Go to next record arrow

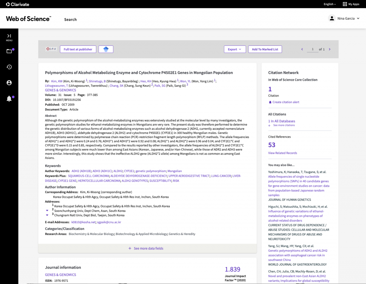330,49
